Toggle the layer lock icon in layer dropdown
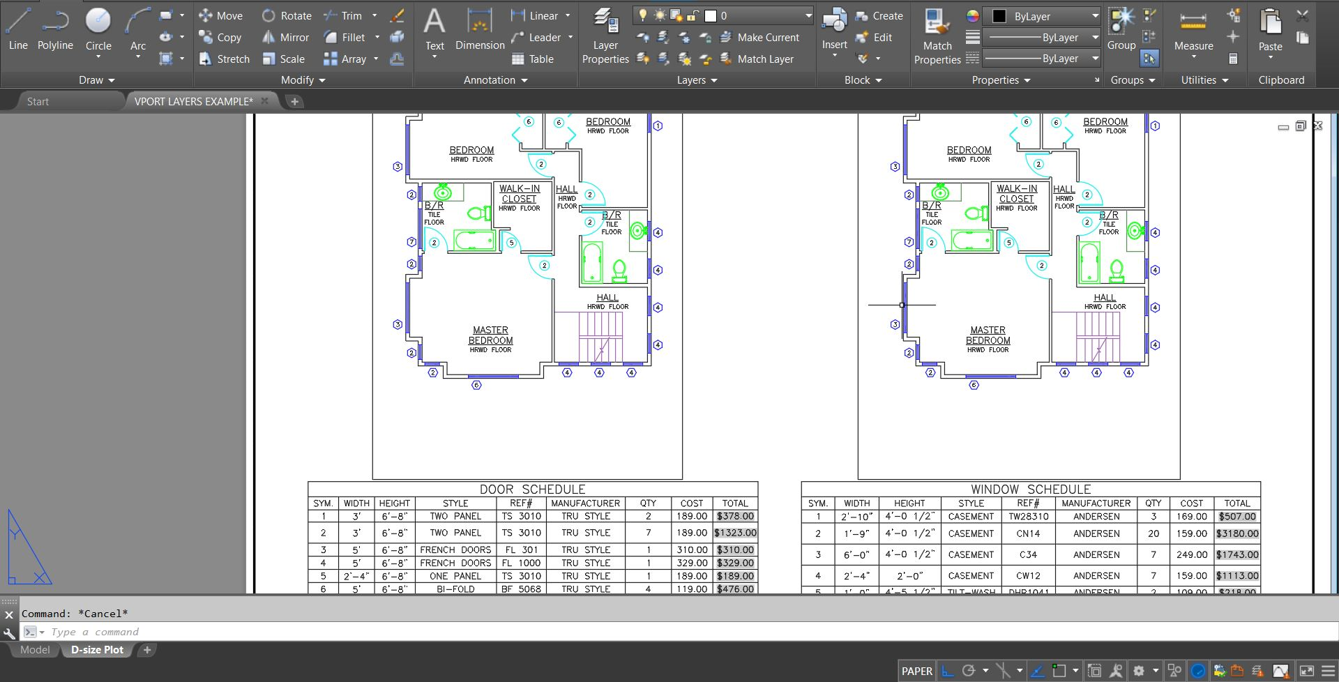1339x682 pixels. coord(693,15)
